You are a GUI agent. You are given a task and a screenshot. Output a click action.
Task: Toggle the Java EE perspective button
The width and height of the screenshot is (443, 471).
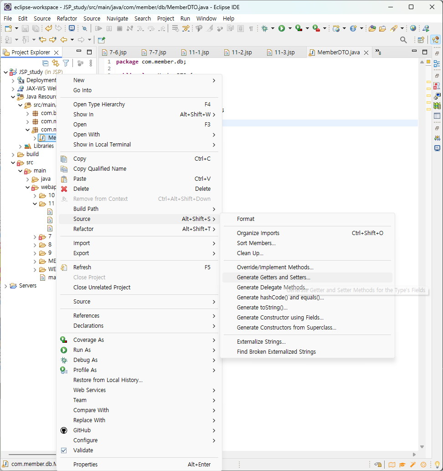[436, 40]
